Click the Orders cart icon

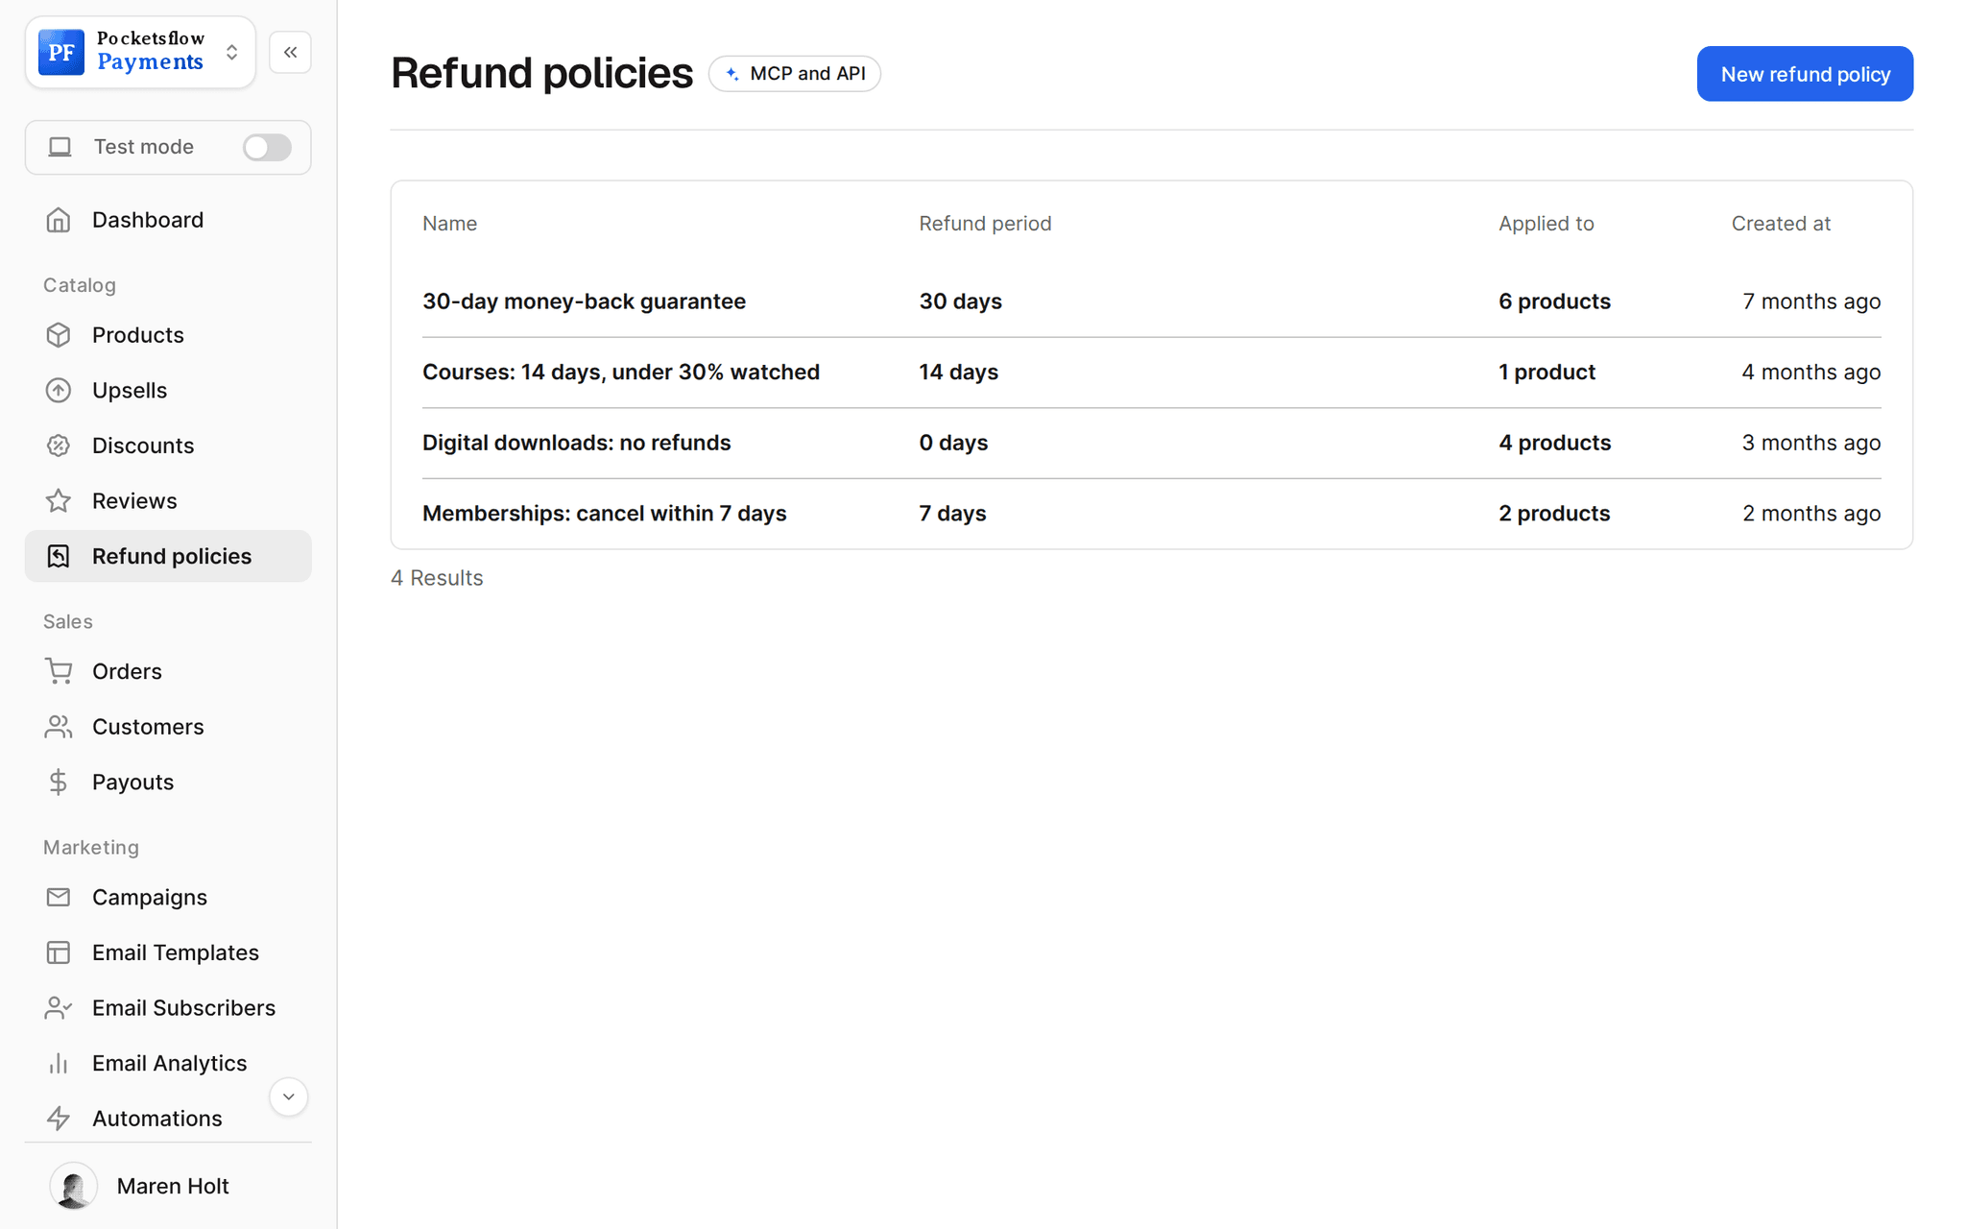point(59,671)
